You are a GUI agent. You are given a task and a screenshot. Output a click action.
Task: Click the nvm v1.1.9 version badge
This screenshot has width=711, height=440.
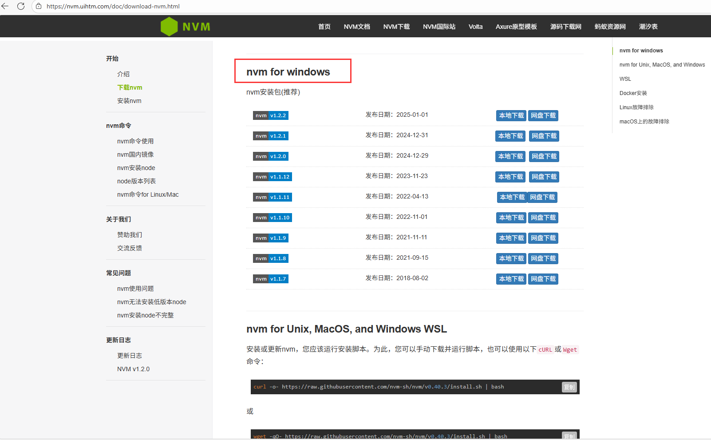271,238
